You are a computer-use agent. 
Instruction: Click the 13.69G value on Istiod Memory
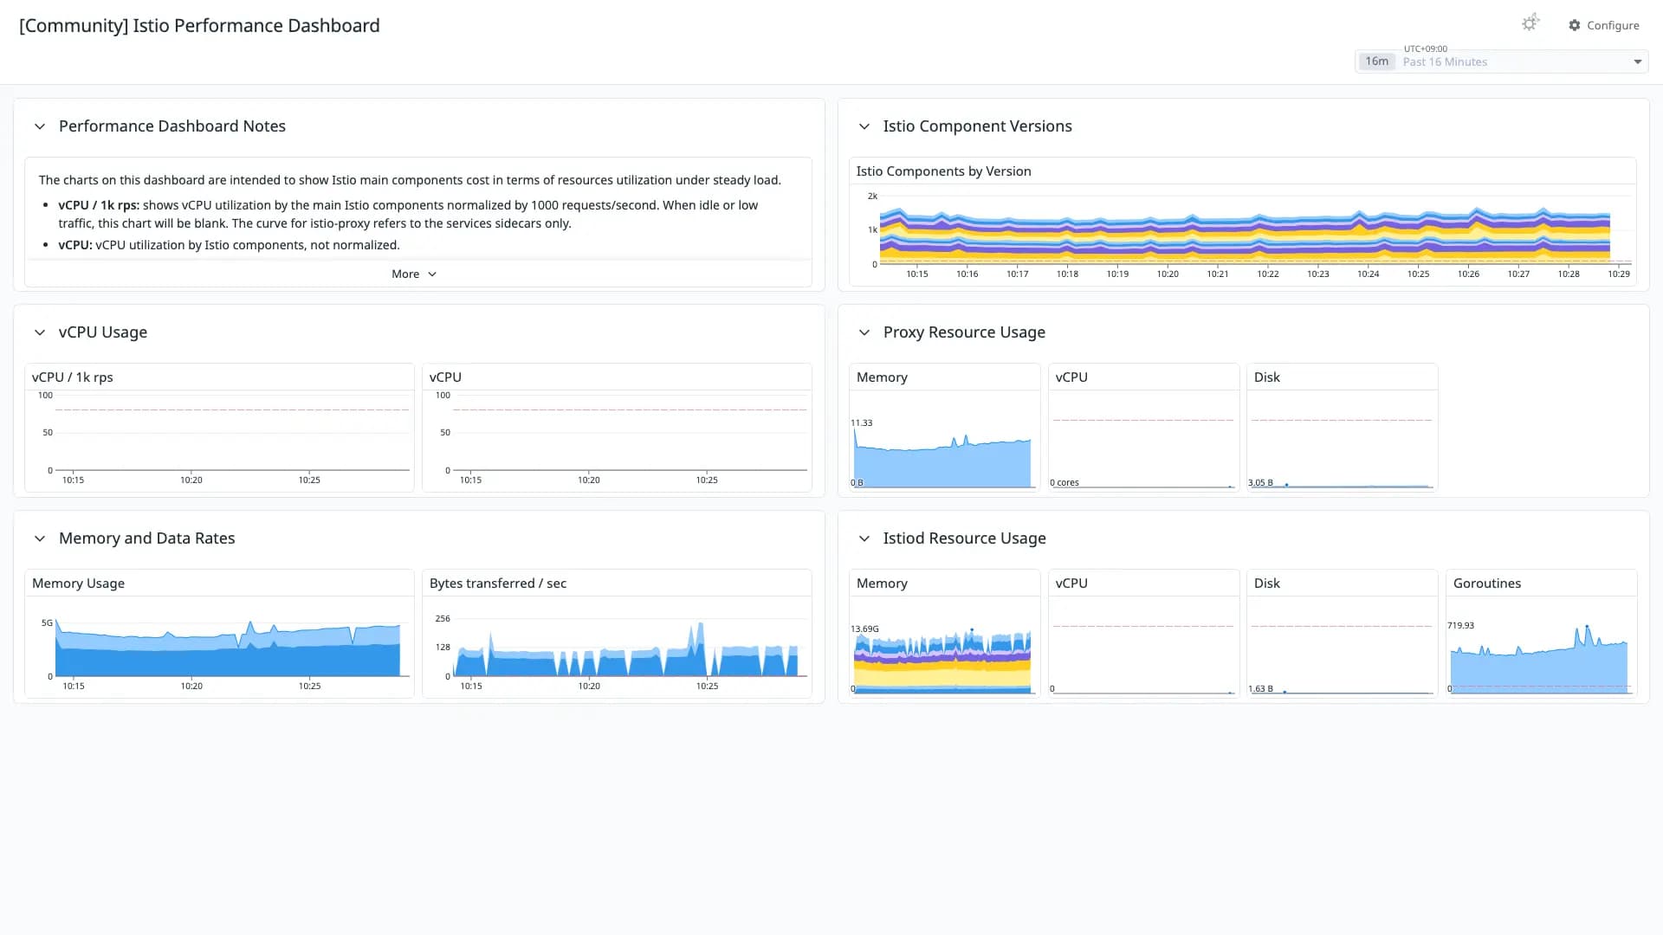click(864, 629)
